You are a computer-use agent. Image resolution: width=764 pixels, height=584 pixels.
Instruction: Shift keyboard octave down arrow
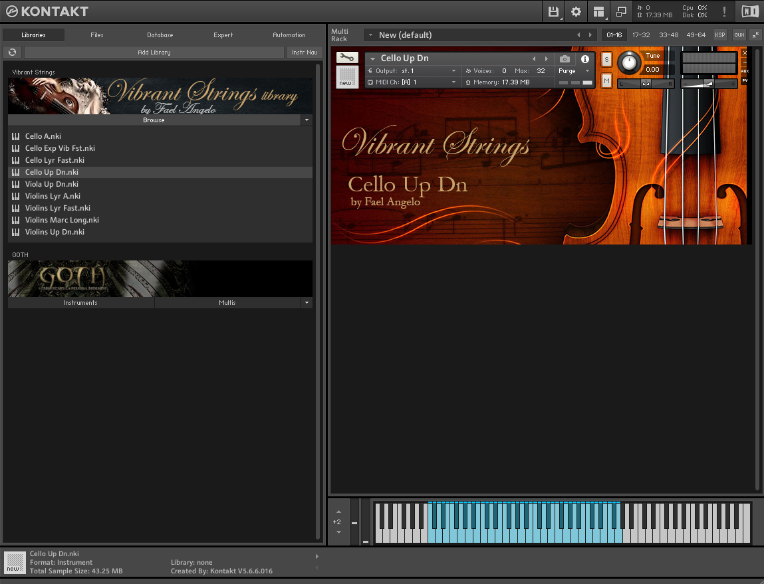338,532
